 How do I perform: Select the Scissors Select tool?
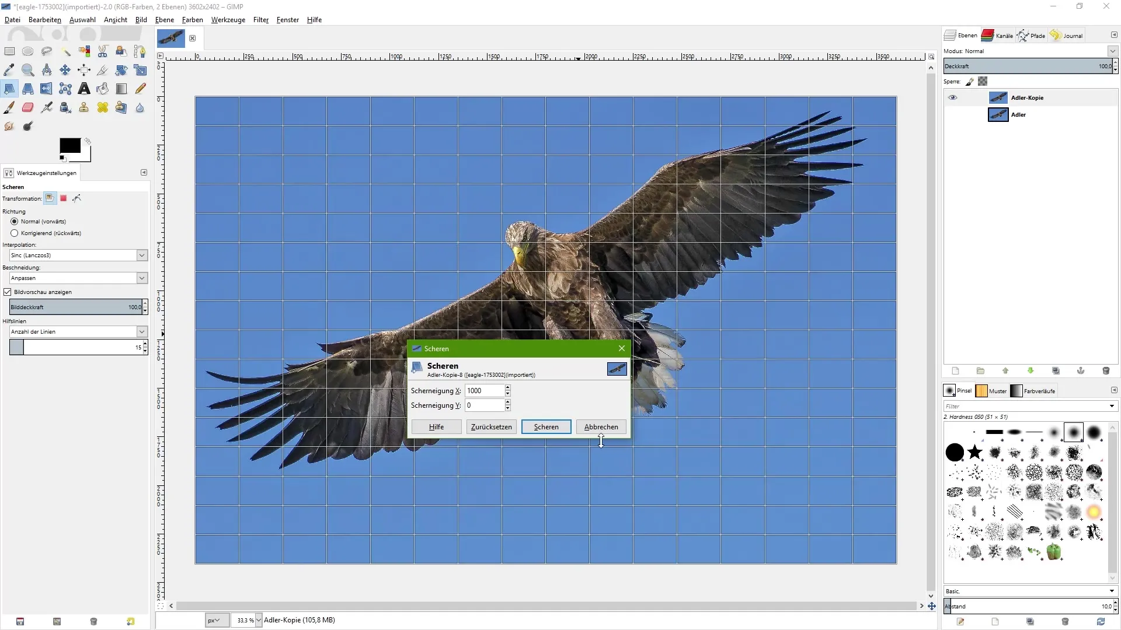(x=103, y=51)
